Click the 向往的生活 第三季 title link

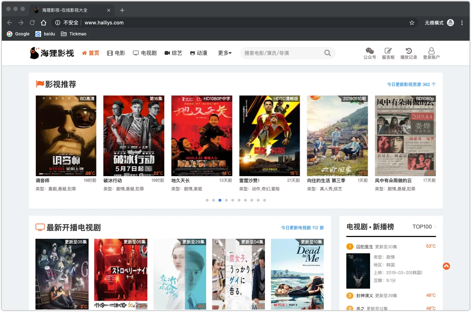pos(326,180)
